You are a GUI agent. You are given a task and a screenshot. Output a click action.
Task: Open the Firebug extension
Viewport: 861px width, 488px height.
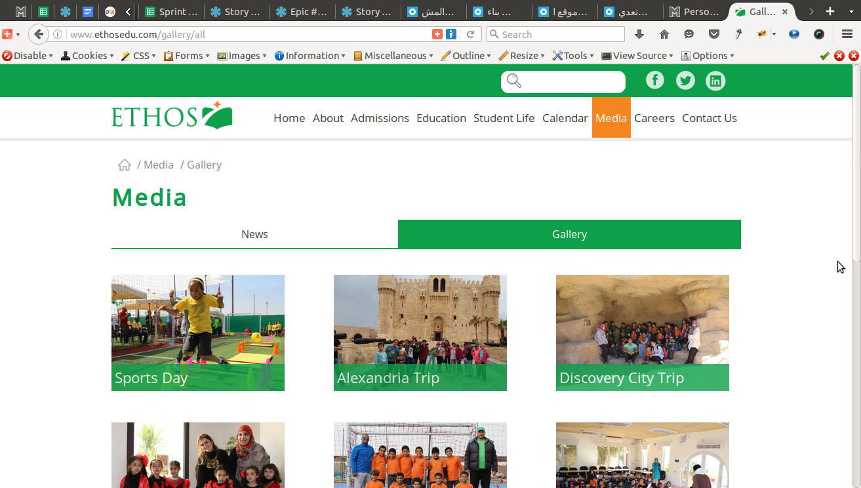[762, 34]
